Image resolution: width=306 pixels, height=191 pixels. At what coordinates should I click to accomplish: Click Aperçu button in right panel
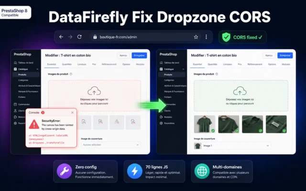pos(269,55)
